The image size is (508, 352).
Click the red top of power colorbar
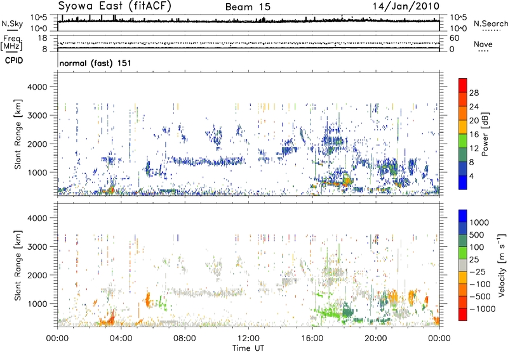tap(463, 85)
